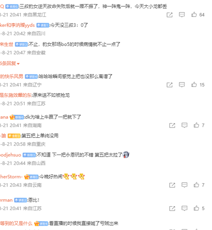Viewport: 212px width, 230px height.
Task: Reply to the 今晚好热闹 comment
Action: pyautogui.click(x=185, y=185)
